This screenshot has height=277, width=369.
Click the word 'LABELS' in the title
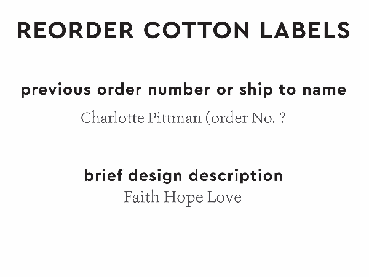coord(310,30)
